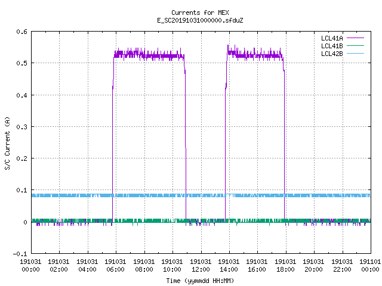This screenshot has width=382, height=286.
Task: Click the blue LCL42B legend line sample
Action: click(355, 54)
